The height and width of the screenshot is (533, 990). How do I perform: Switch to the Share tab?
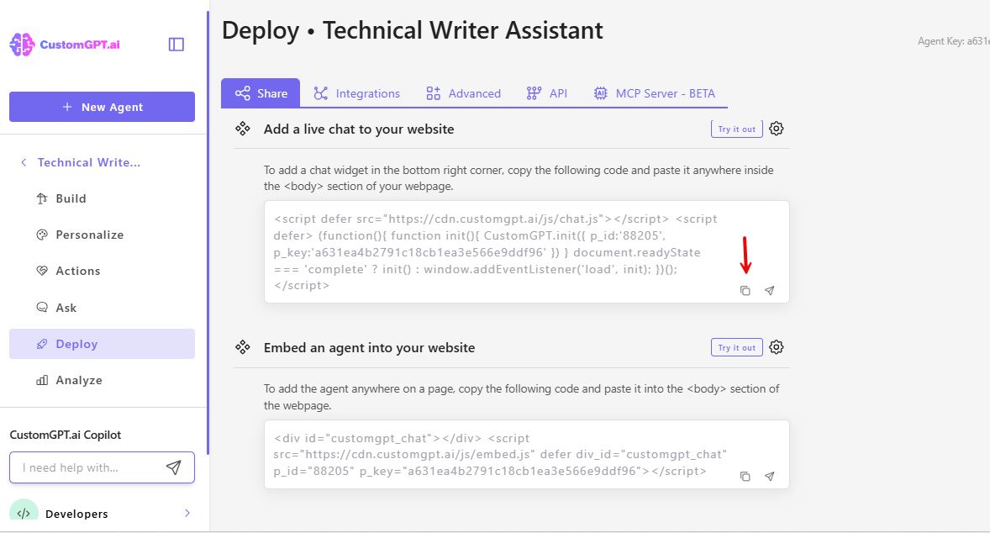[261, 93]
